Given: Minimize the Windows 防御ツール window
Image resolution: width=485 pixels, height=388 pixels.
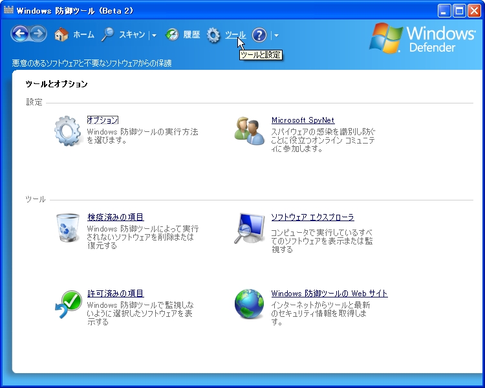Looking at the screenshot, I should 444,11.
